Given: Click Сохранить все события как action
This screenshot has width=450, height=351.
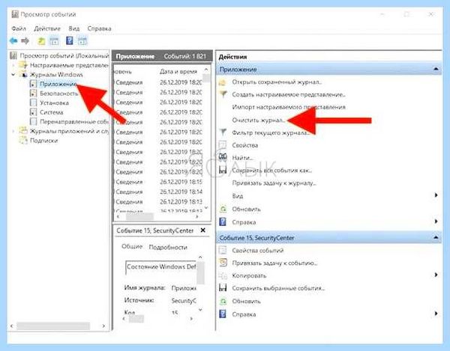Looking at the screenshot, I should coord(271,171).
